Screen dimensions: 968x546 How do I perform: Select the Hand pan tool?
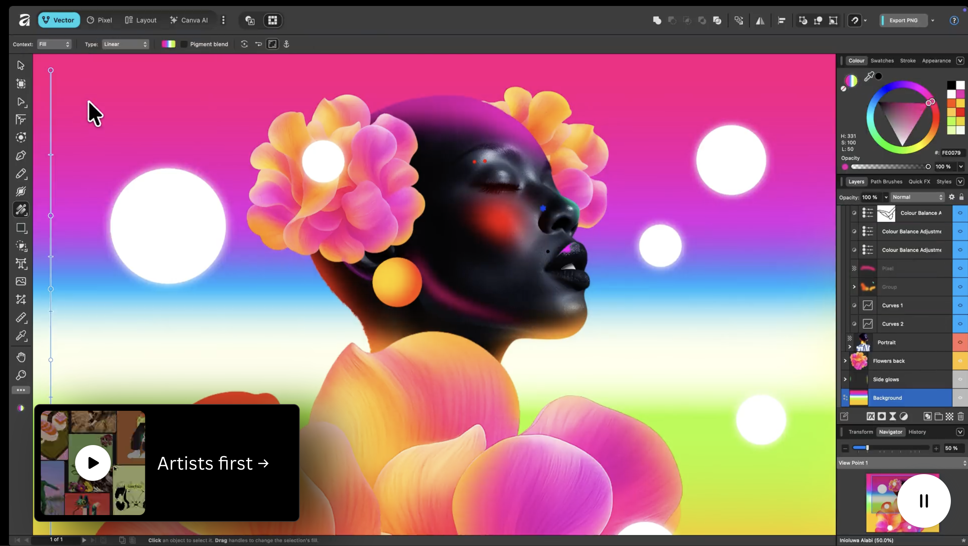[x=20, y=357]
